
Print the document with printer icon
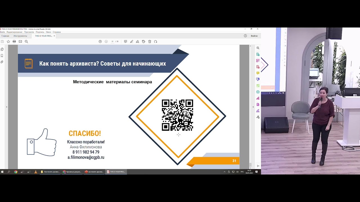pos(14,42)
